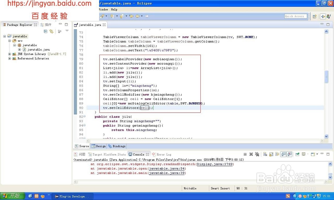Minimize the Console panel
Viewport: 334px width, 200px height.
point(322,153)
